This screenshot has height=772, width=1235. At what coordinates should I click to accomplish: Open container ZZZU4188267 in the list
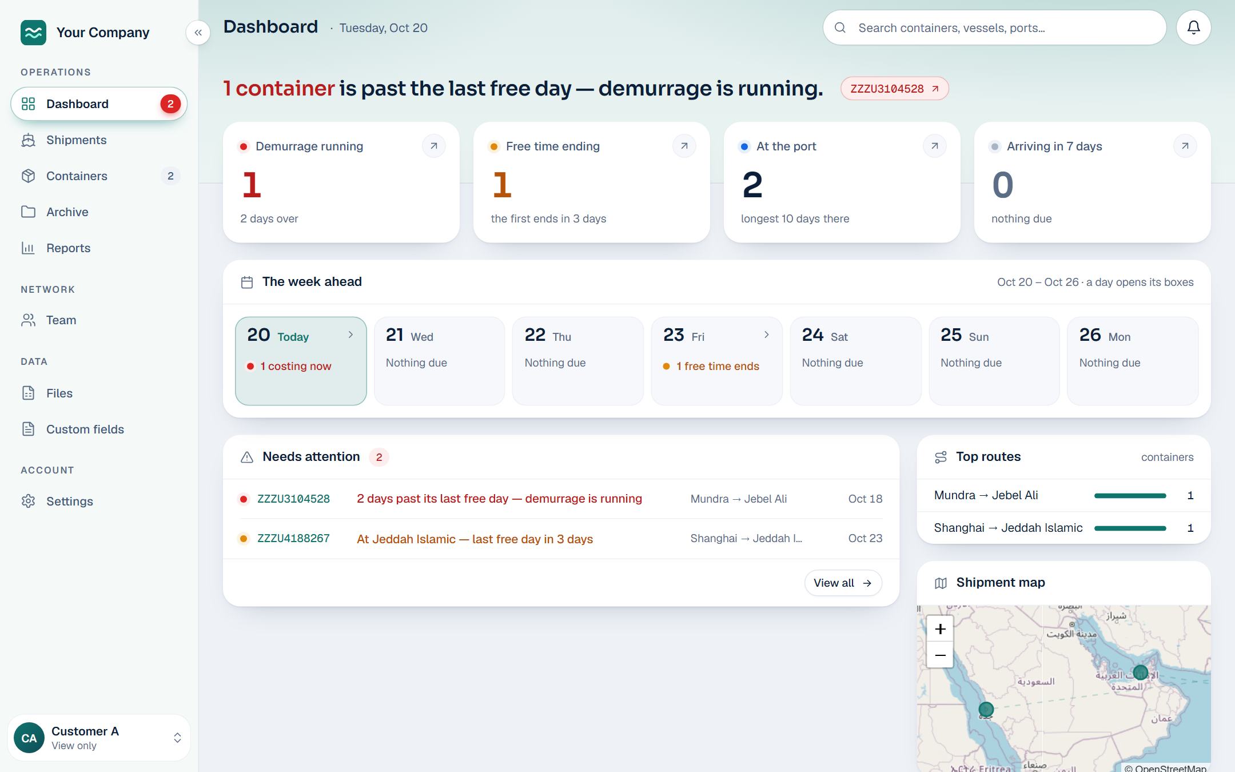(x=293, y=538)
